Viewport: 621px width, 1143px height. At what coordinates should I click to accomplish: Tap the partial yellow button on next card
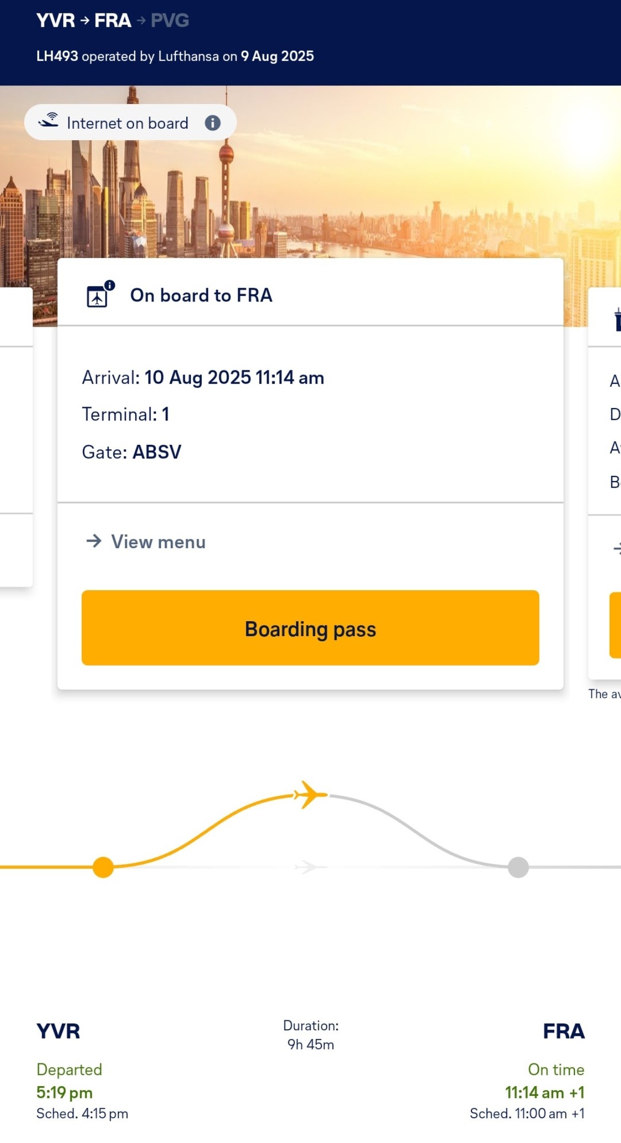pos(615,625)
